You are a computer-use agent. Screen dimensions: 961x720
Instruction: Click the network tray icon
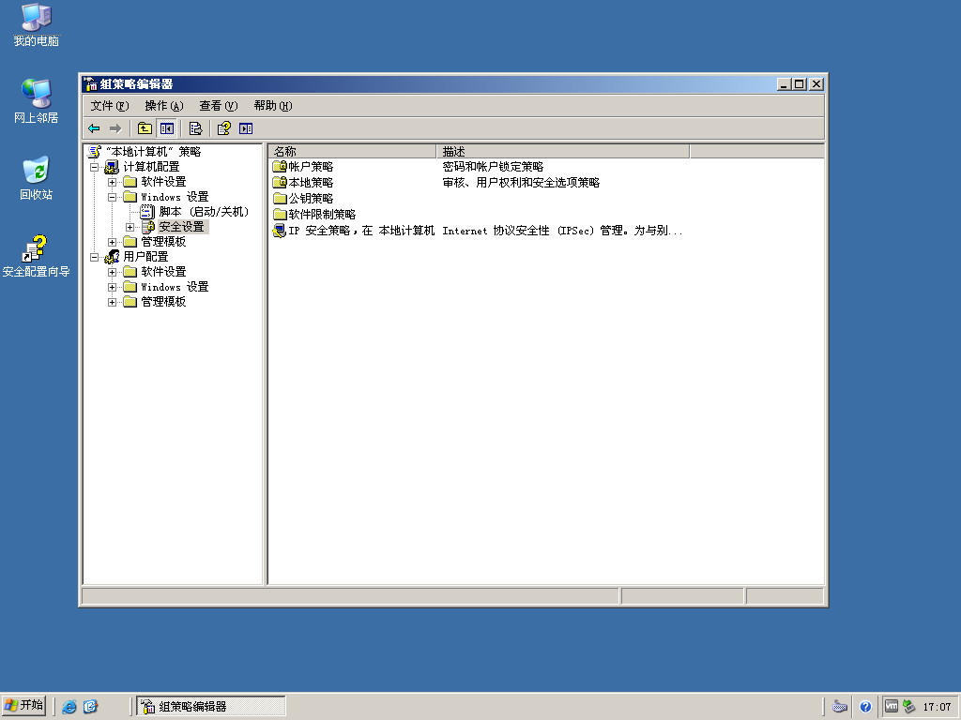point(909,707)
